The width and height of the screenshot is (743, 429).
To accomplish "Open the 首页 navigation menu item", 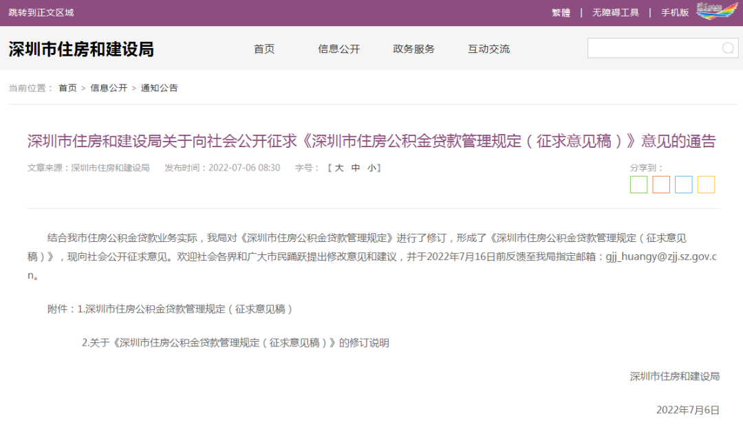I will click(x=264, y=49).
